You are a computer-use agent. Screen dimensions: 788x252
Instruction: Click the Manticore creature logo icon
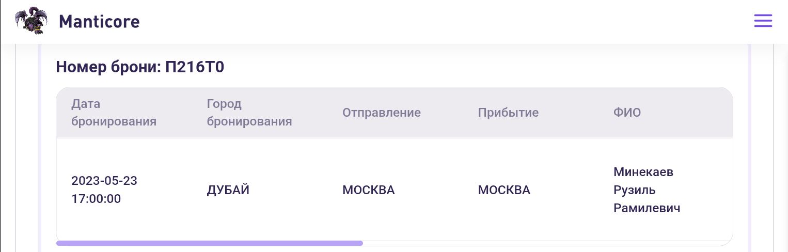[x=31, y=21]
